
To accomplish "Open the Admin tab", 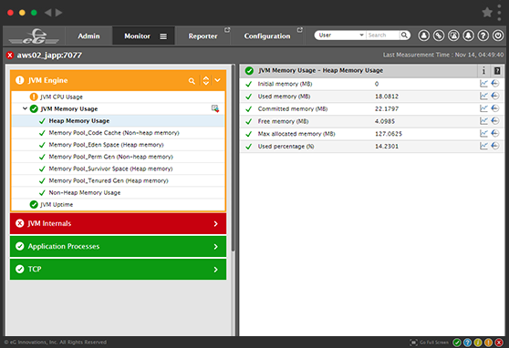I will [88, 36].
